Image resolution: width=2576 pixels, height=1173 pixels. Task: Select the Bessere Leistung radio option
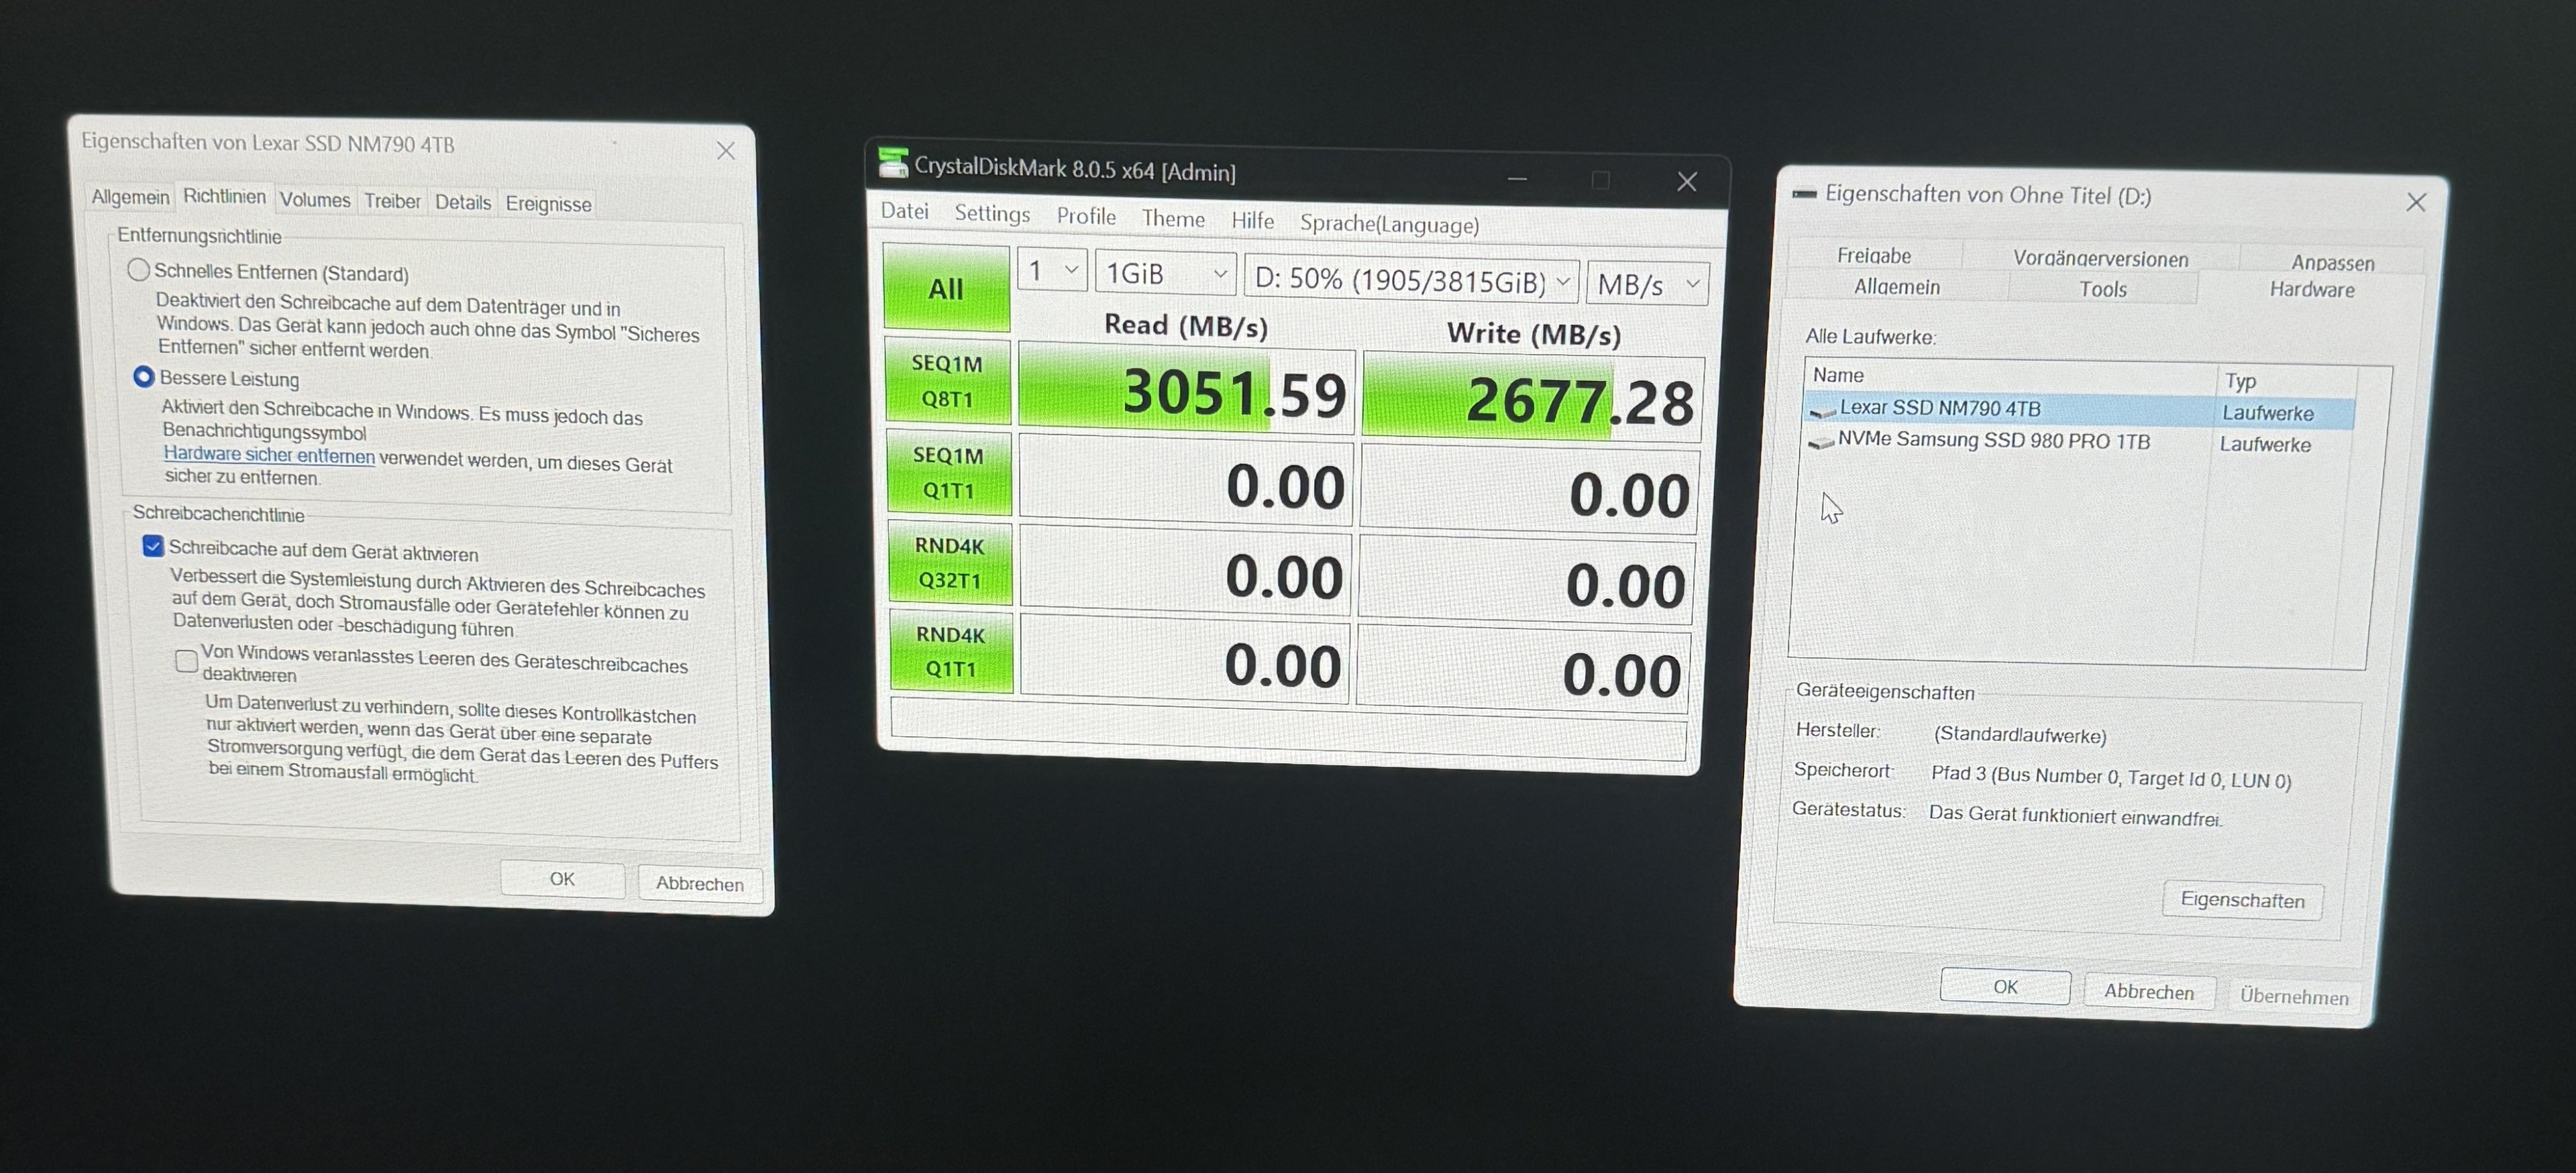pos(144,377)
